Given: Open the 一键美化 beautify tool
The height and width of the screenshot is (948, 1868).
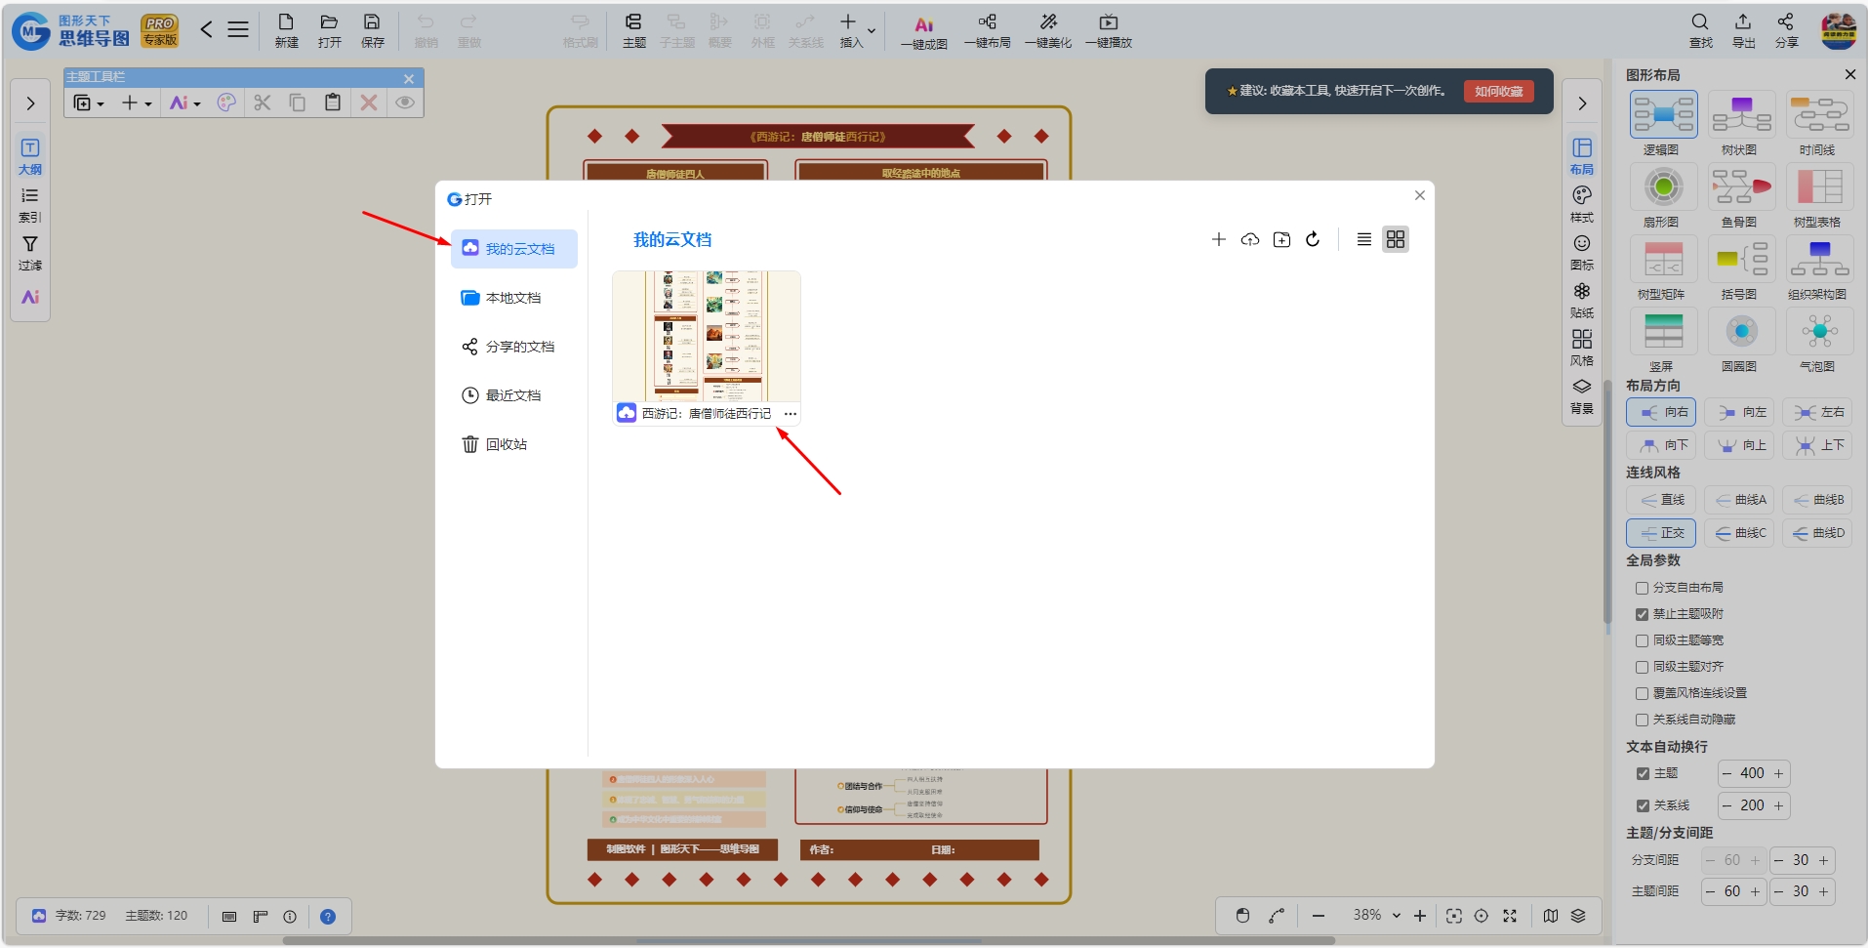Looking at the screenshot, I should [x=1048, y=30].
